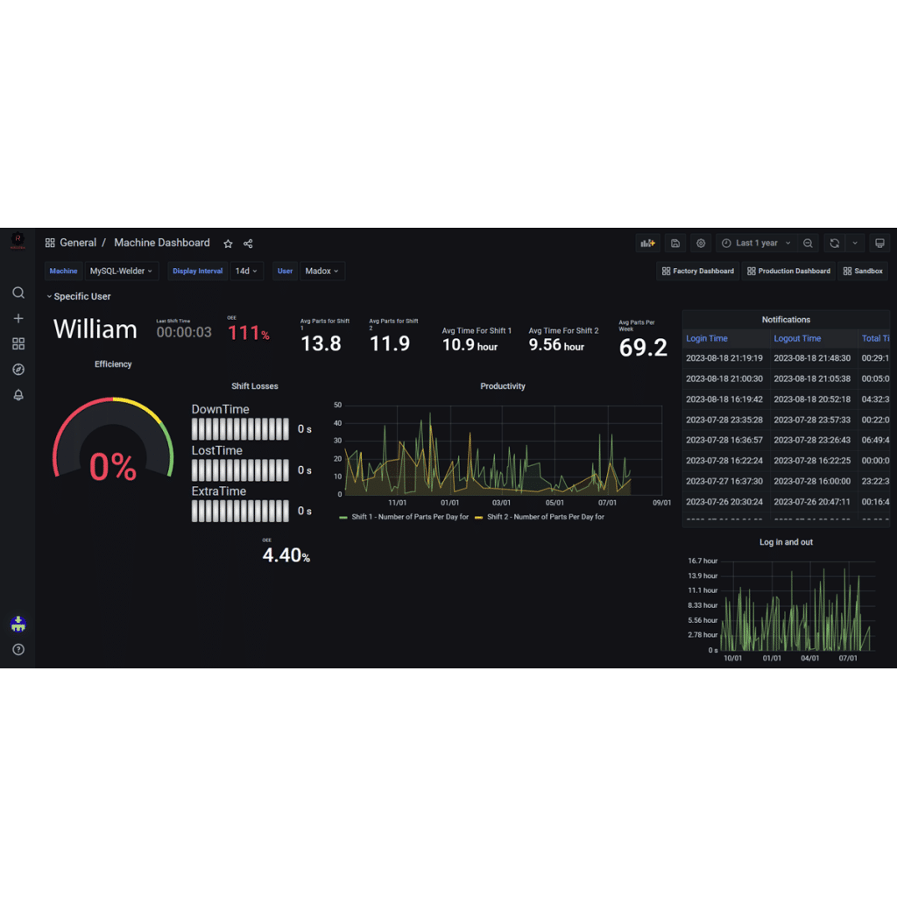Open the Shift Losses panel title menu
Viewport: 897px width, 897px height.
coord(255,386)
